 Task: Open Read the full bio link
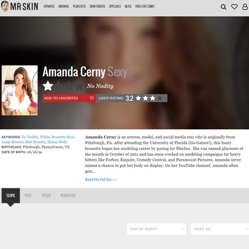pyautogui.click(x=101, y=179)
